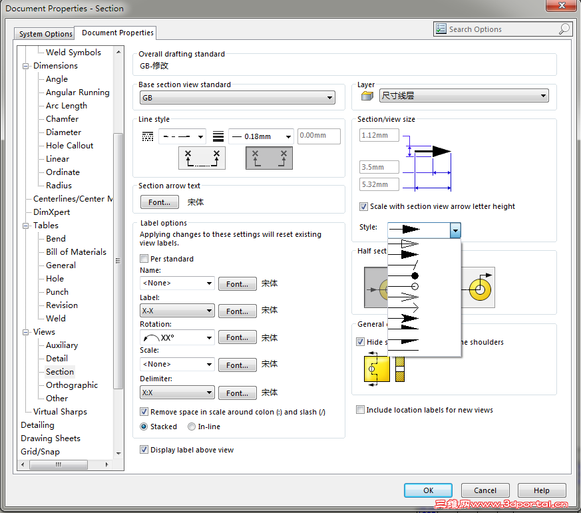The image size is (581, 513).
Task: Select the left gray half-section preview
Action: [x=376, y=287]
